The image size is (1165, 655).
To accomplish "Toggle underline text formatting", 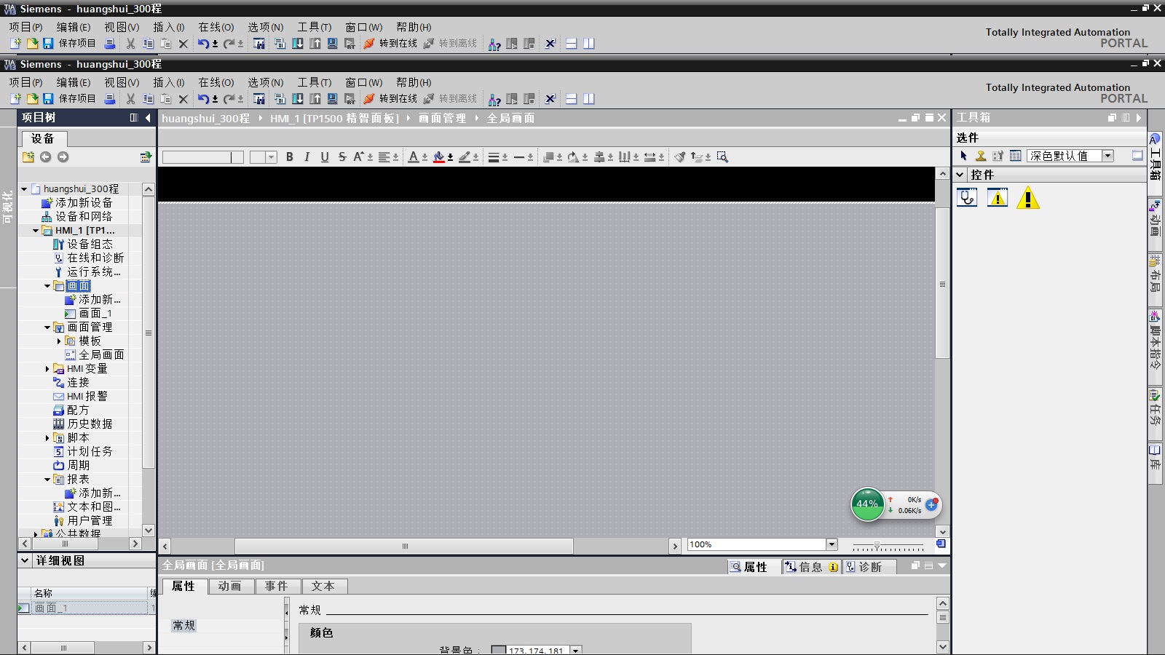I will click(x=325, y=157).
